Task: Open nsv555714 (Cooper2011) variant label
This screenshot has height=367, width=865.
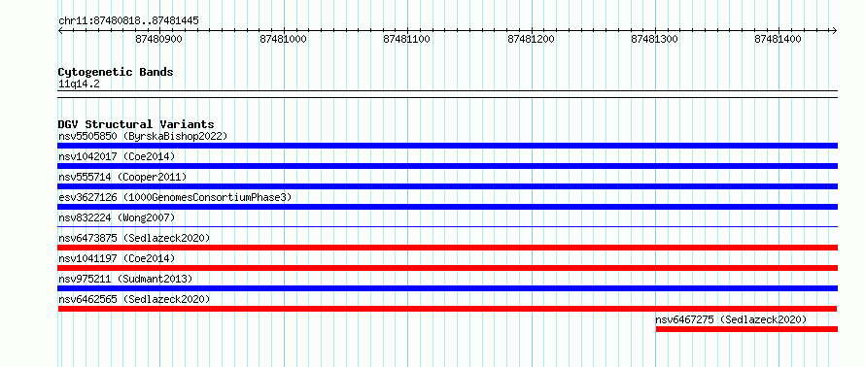Action: coord(122,177)
